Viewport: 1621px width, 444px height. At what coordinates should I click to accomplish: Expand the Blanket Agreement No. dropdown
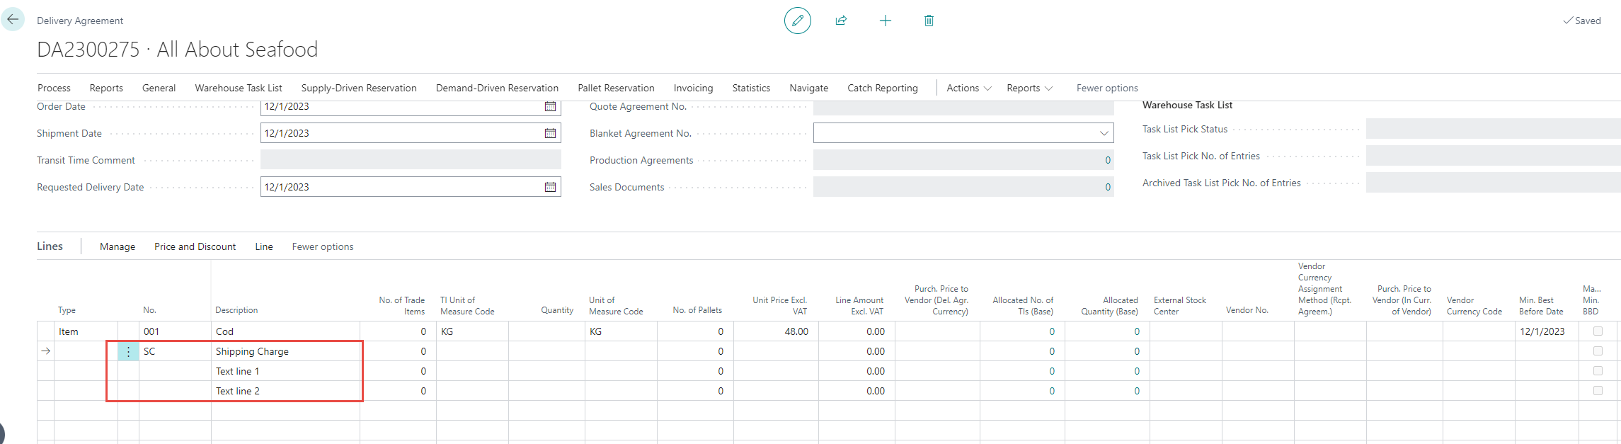1104,133
